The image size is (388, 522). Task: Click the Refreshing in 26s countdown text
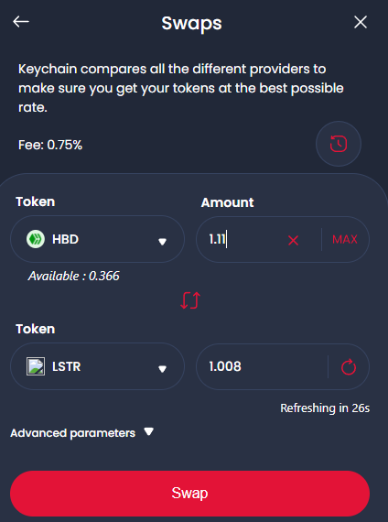(x=325, y=408)
